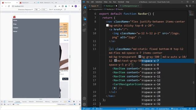
Task: Switch to CartNavigatorIcon.jsx tab
Action: [129, 6]
